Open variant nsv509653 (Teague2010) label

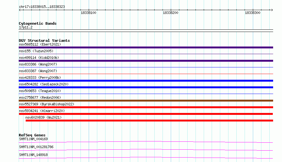40,91
